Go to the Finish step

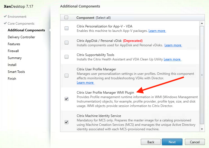click(x=12, y=79)
